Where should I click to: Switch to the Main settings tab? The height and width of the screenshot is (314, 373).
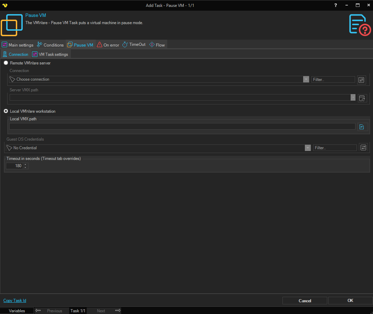pyautogui.click(x=18, y=45)
